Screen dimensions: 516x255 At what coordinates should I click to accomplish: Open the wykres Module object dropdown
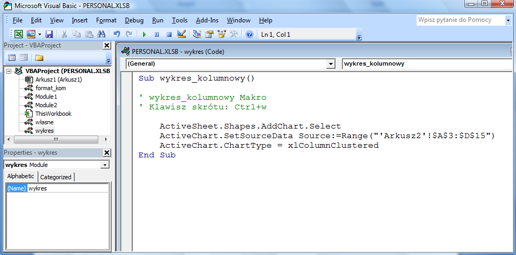click(x=105, y=165)
